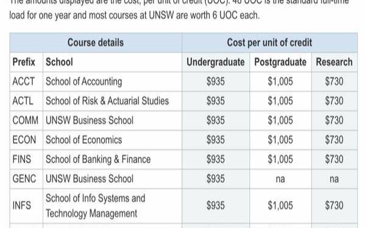Select School of Info Systems and Technology Management

point(96,206)
